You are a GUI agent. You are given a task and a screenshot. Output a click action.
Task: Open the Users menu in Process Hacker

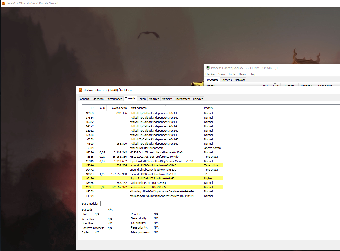coord(242,74)
